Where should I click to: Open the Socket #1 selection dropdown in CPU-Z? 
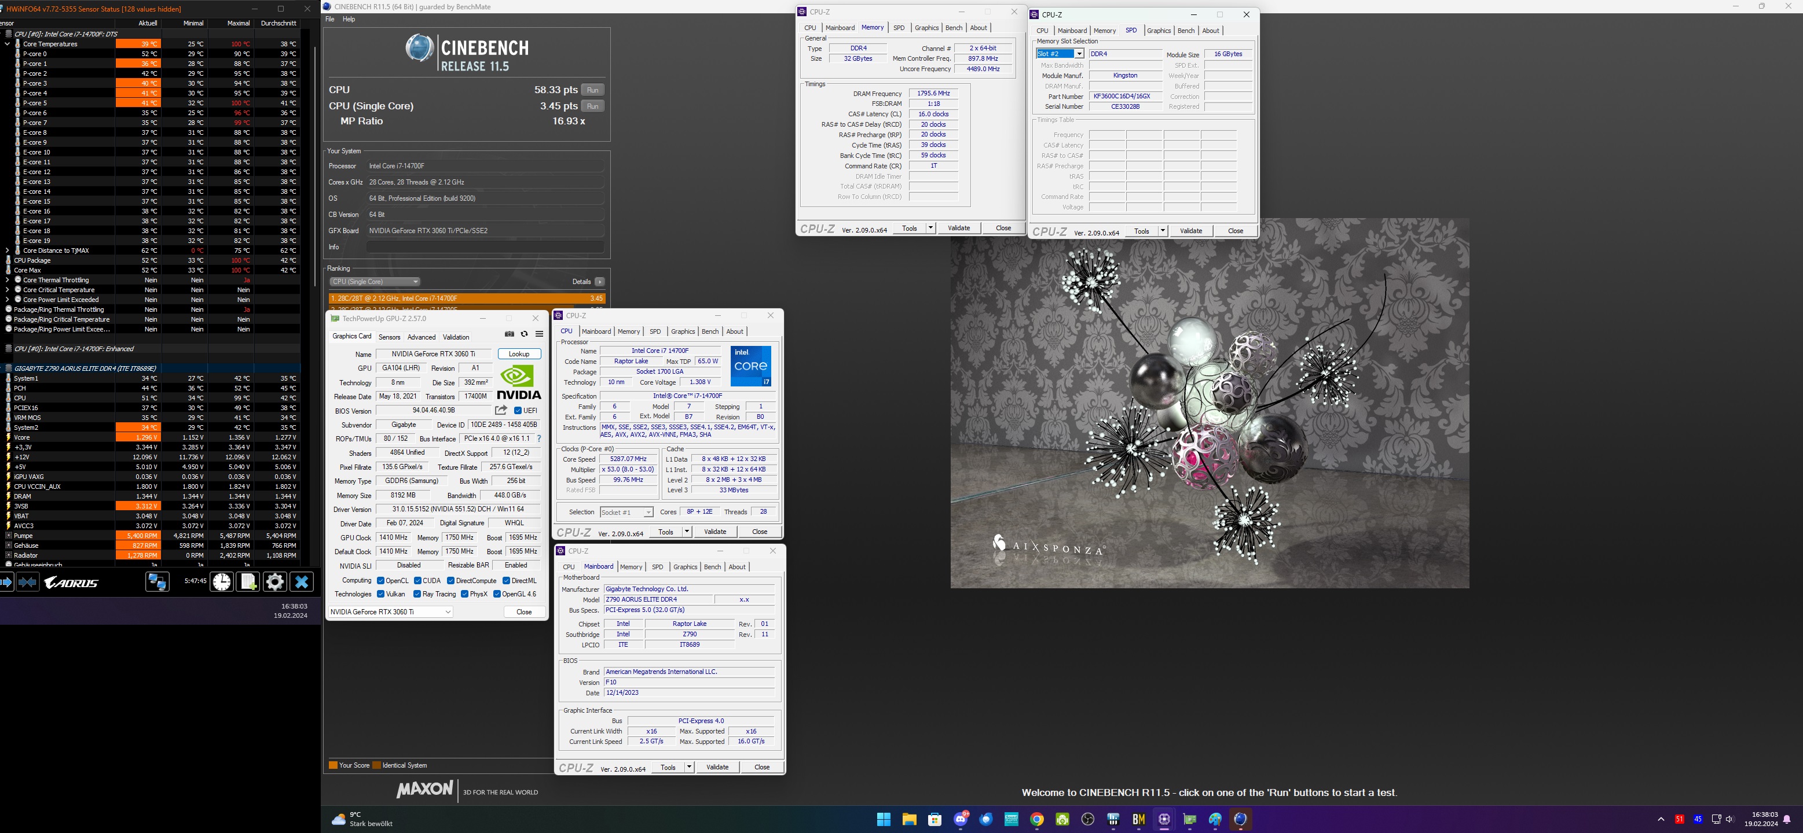click(x=626, y=512)
